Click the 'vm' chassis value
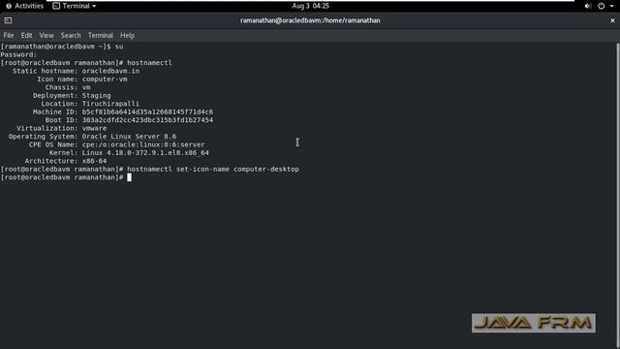 click(86, 87)
